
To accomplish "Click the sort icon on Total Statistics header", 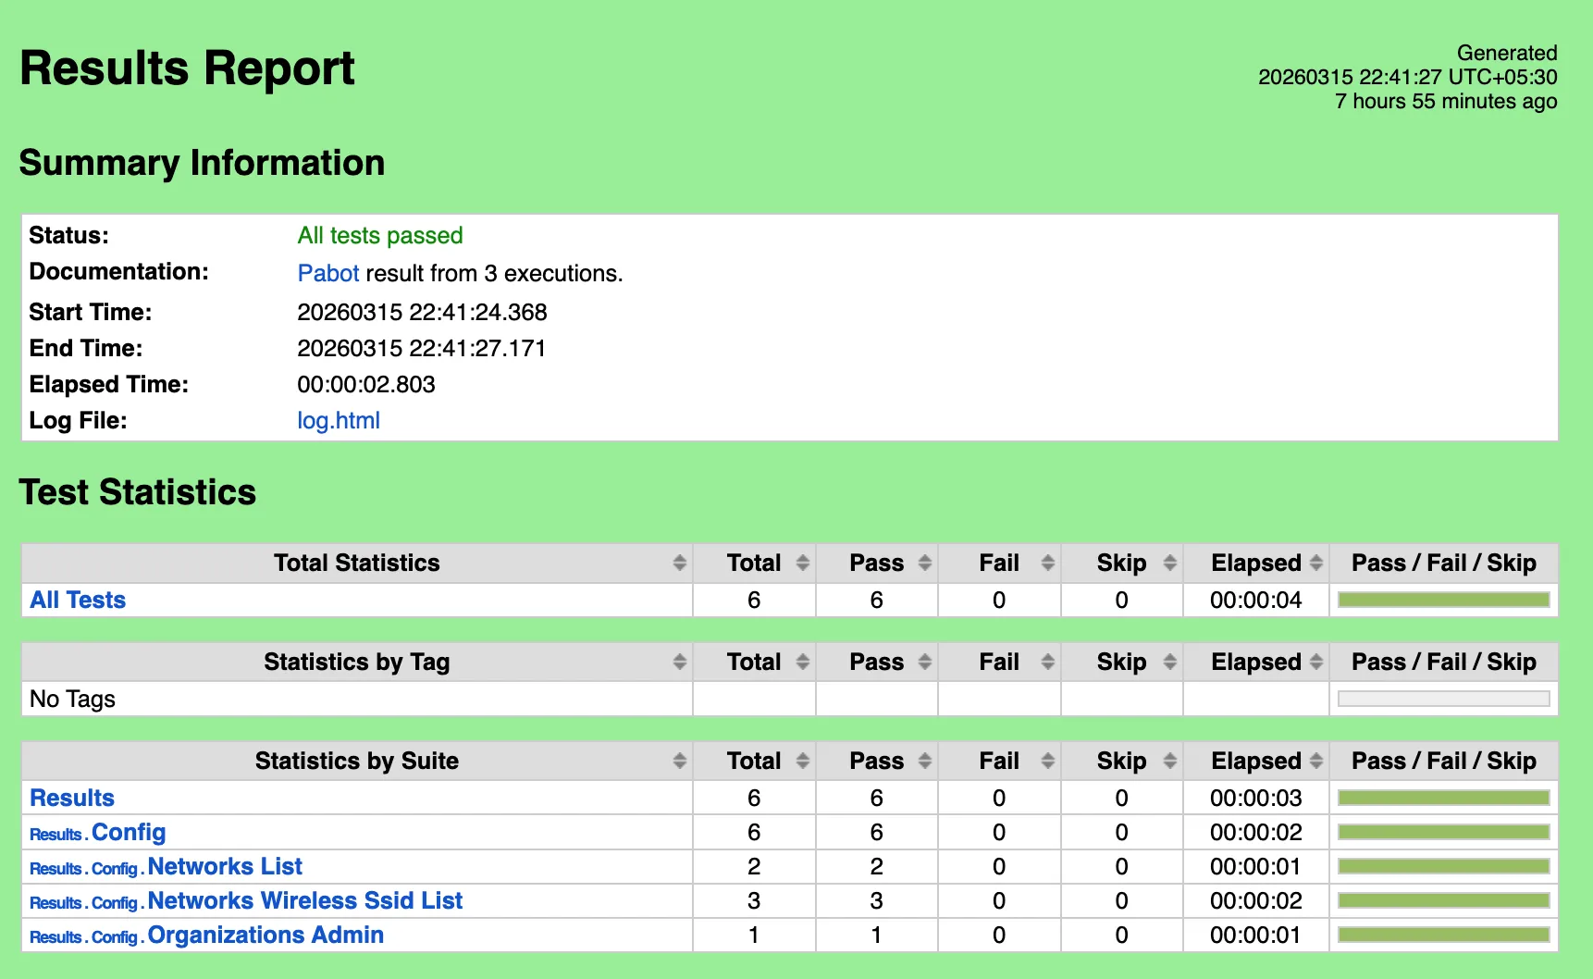I will 680,563.
